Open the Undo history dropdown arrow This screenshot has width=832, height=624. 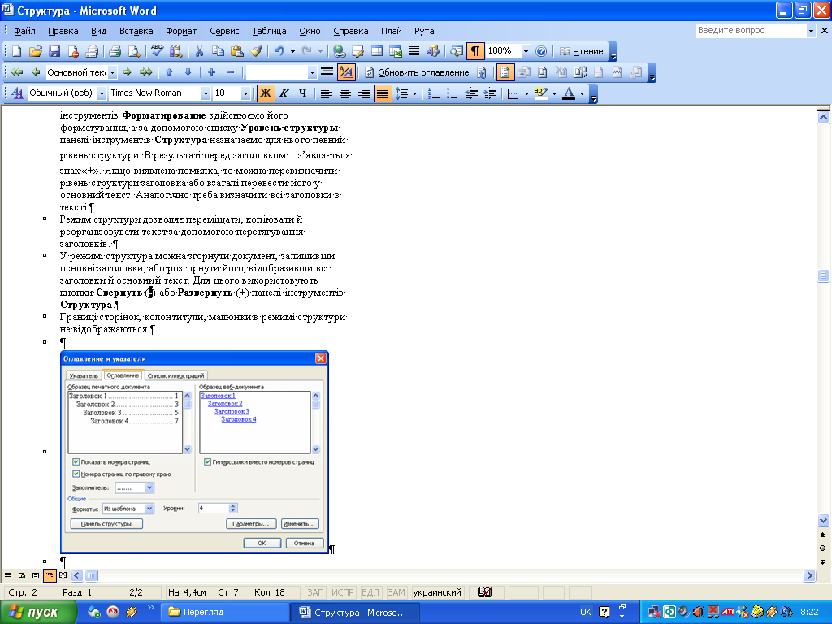[x=292, y=51]
